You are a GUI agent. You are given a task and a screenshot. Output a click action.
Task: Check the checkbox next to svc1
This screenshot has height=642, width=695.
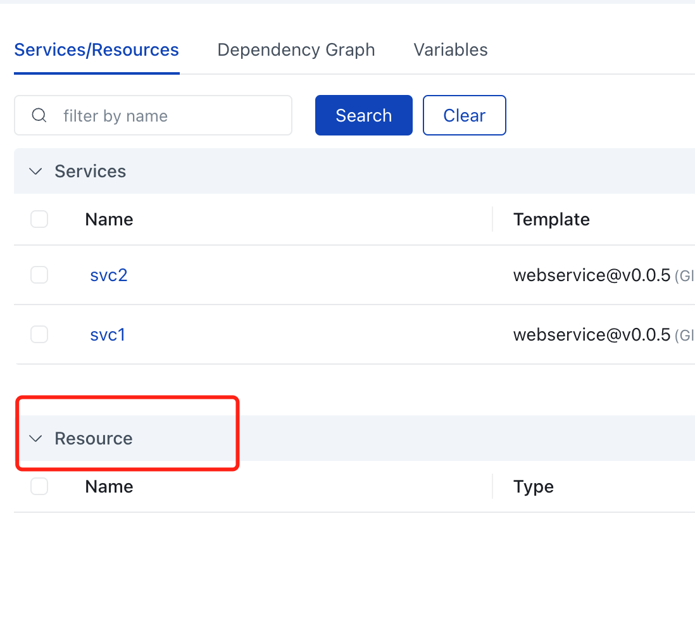[x=39, y=334]
